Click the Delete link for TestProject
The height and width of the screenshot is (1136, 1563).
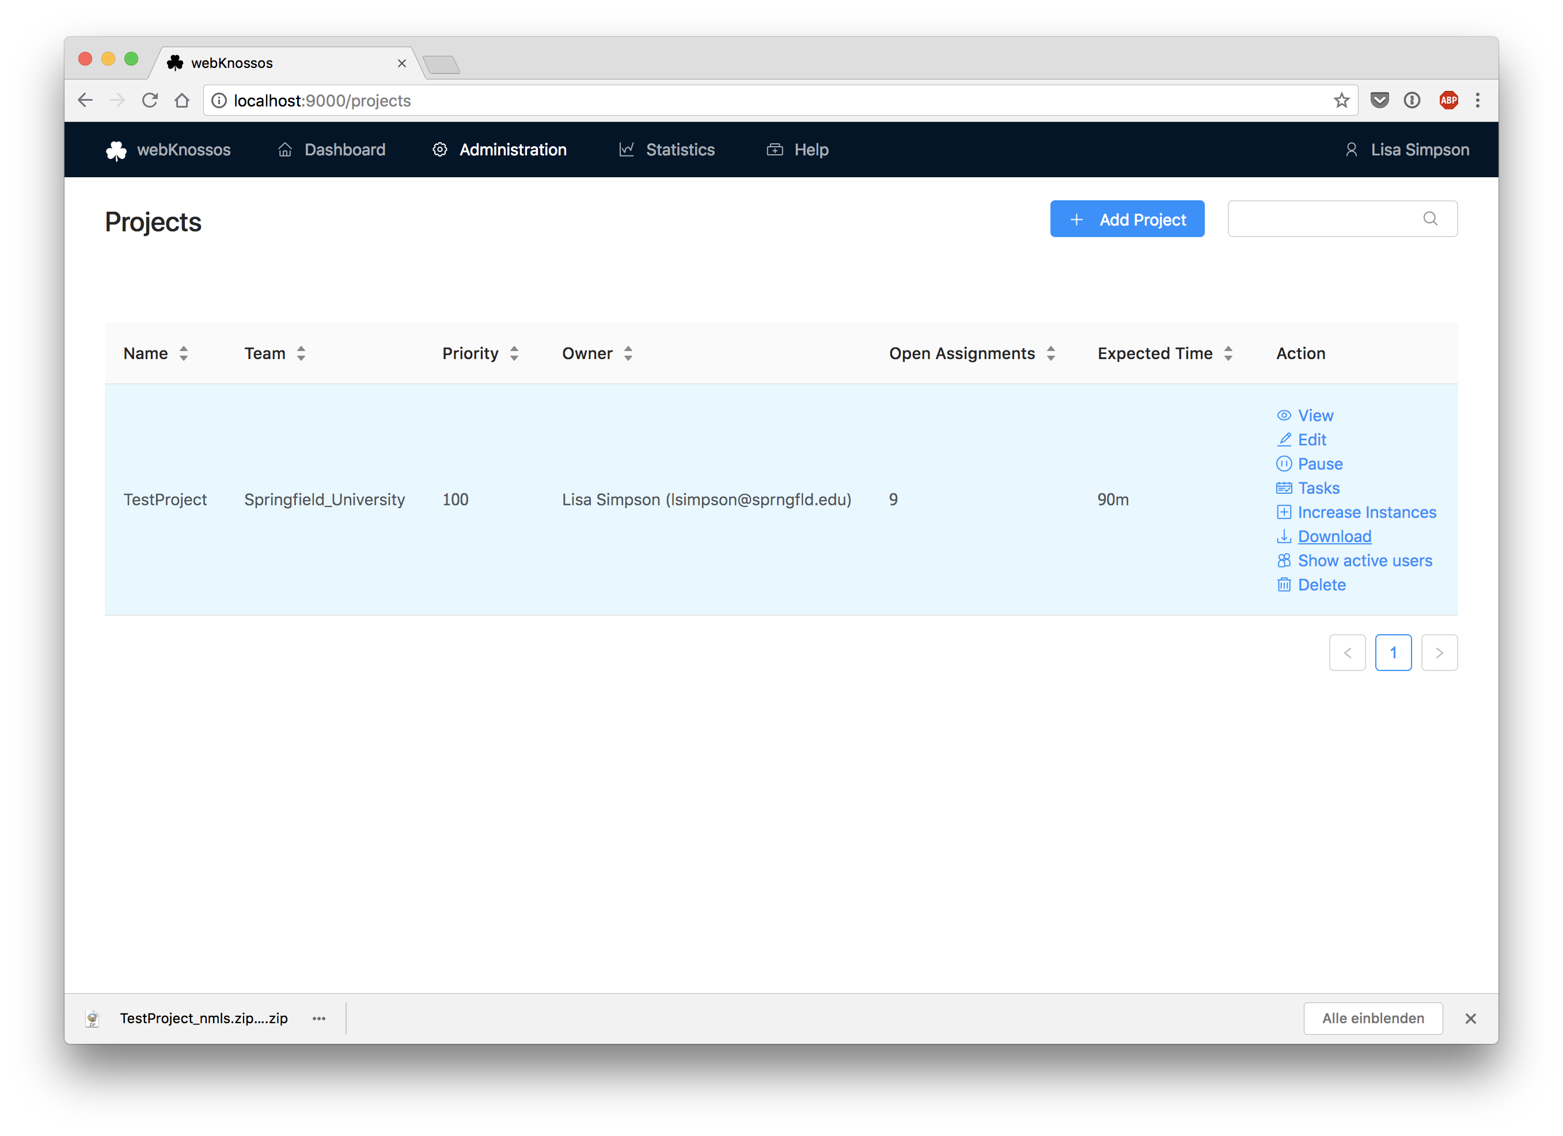(1321, 585)
